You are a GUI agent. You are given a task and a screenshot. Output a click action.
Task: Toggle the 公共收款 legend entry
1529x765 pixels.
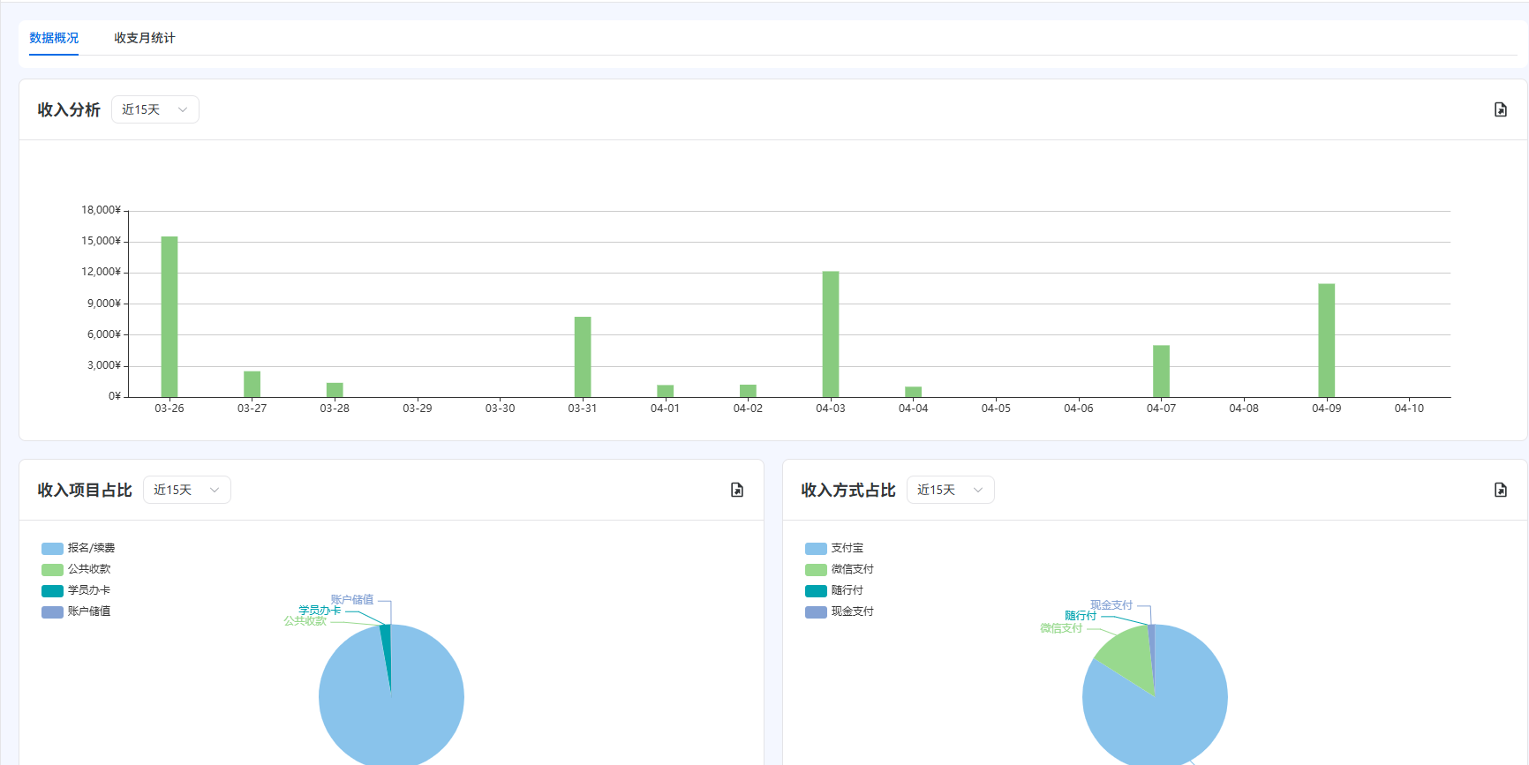(77, 569)
